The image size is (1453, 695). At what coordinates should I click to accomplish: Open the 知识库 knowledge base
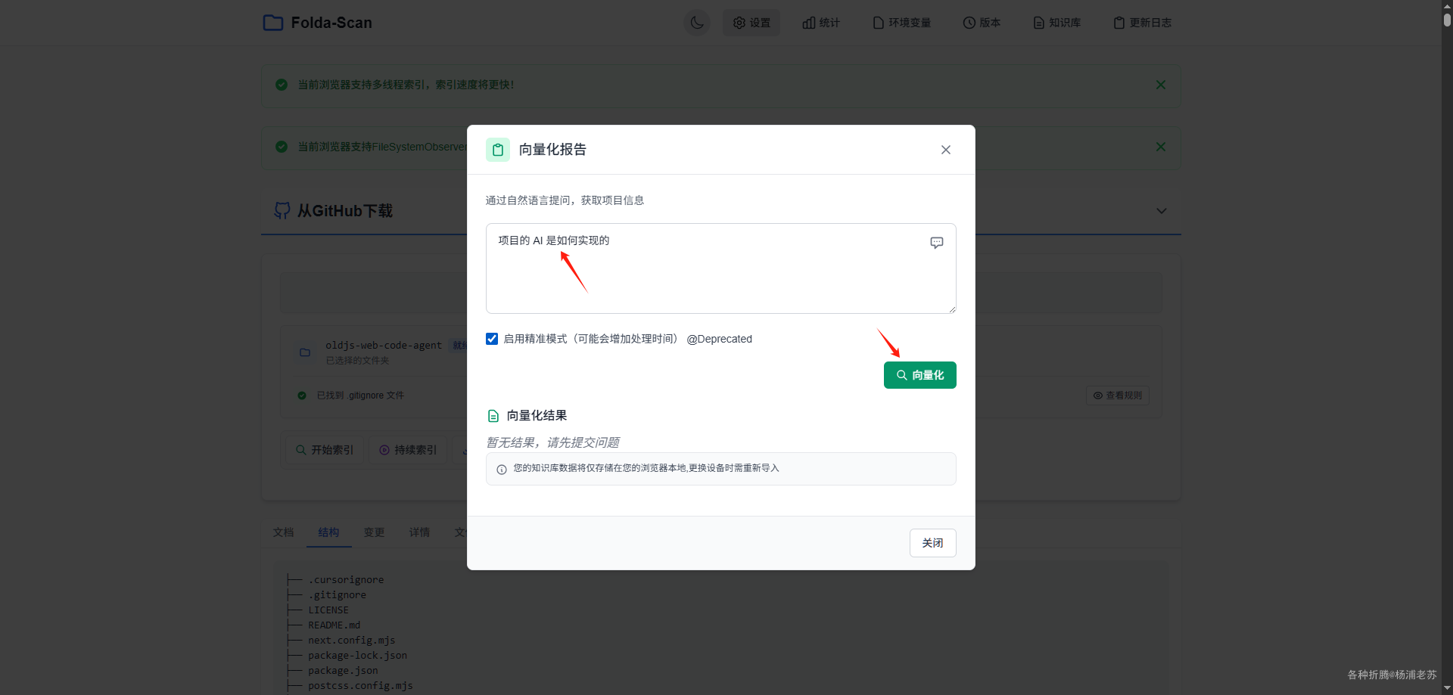click(x=1057, y=23)
